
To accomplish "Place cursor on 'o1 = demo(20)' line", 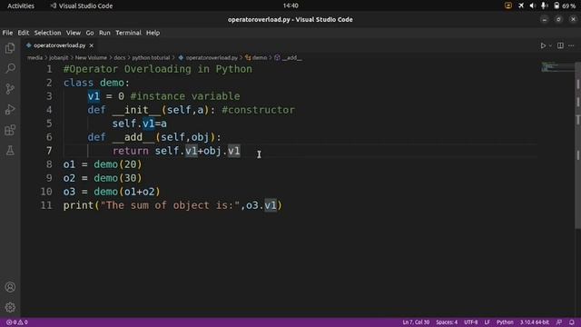I will click(x=103, y=164).
